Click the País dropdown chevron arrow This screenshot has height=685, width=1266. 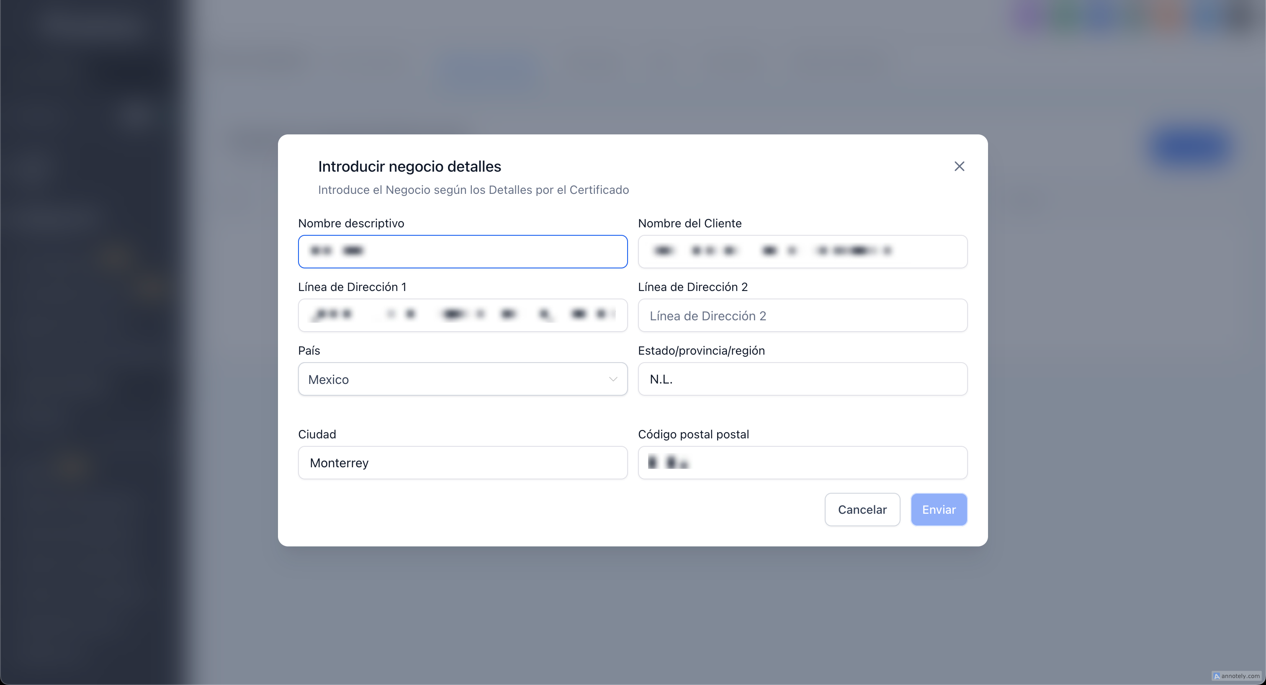[612, 379]
